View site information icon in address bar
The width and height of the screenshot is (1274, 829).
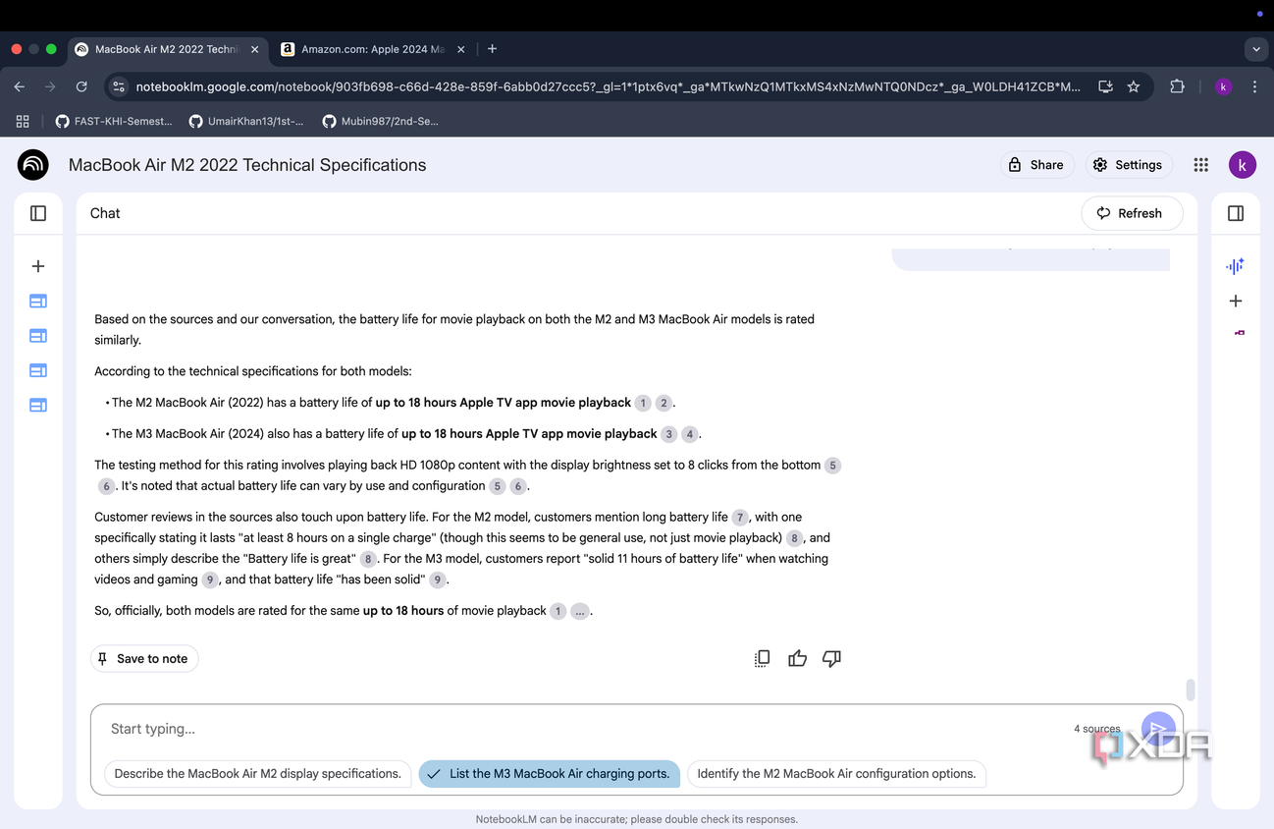(x=119, y=86)
